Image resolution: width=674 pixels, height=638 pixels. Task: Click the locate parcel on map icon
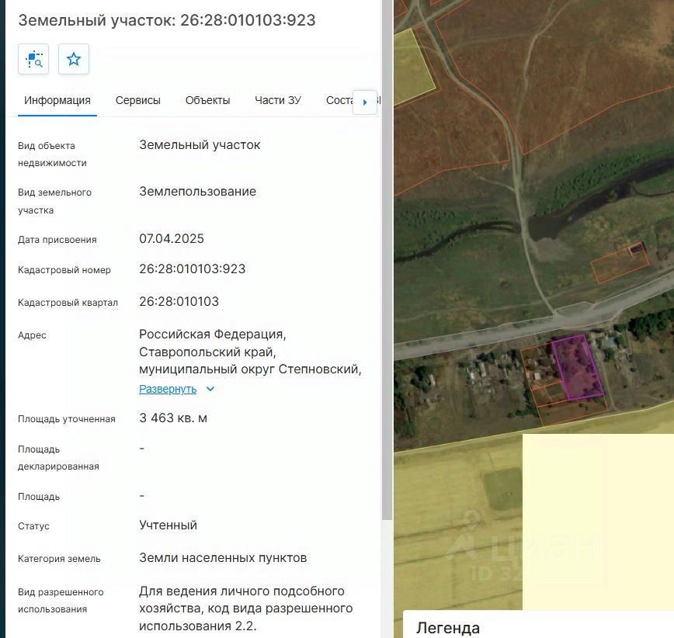[x=33, y=59]
